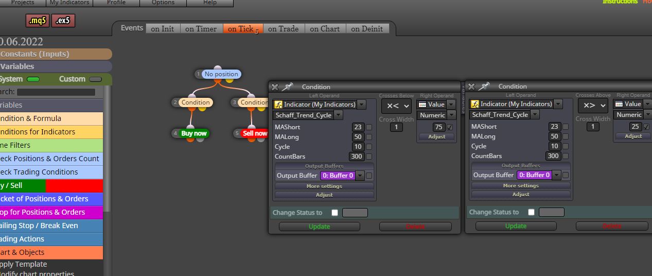Click More settings in Crosses Above panel
The width and height of the screenshot is (652, 276).
521,186
